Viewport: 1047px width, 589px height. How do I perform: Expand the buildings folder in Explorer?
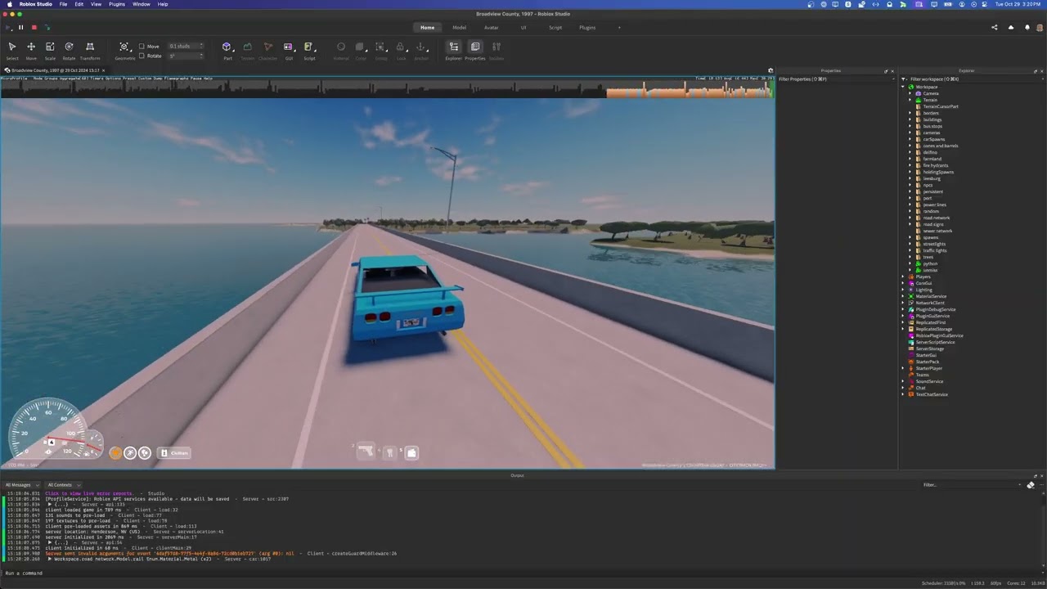pyautogui.click(x=910, y=119)
